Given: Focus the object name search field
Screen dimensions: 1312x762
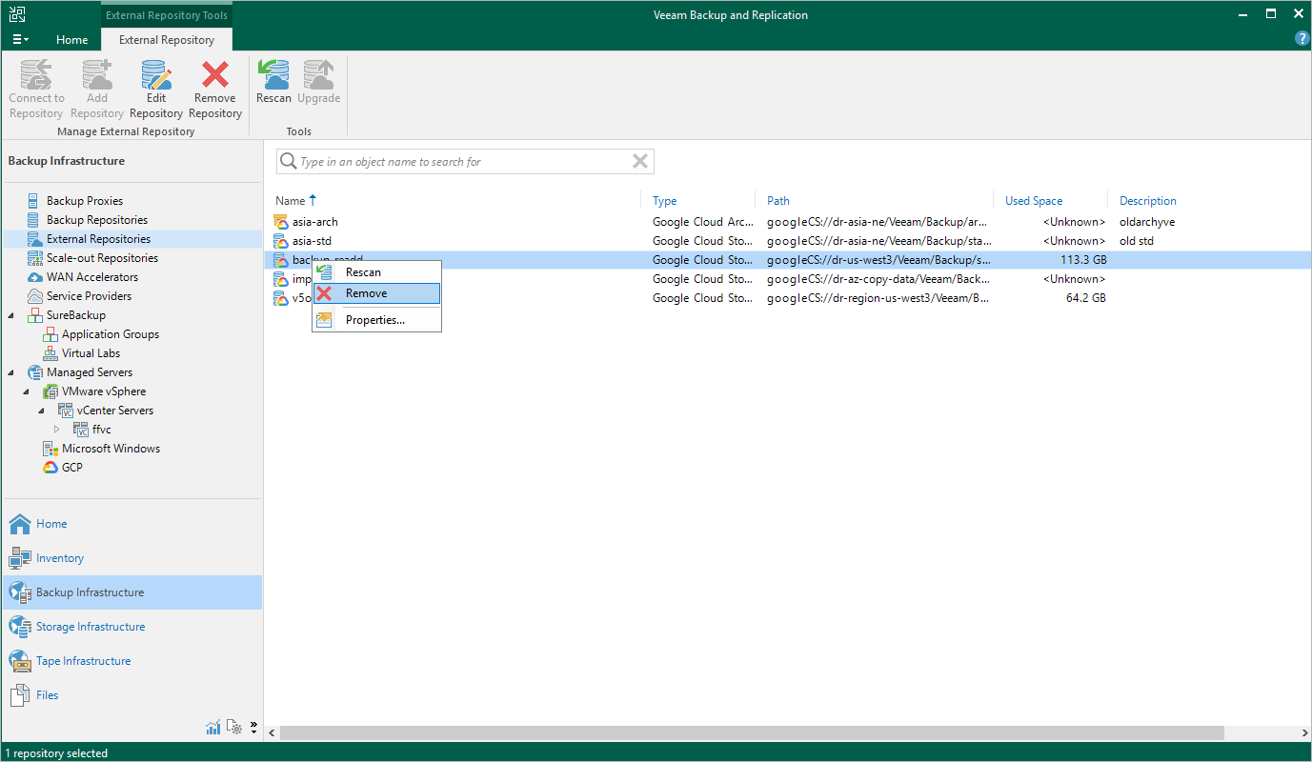Looking at the screenshot, I should coord(465,162).
